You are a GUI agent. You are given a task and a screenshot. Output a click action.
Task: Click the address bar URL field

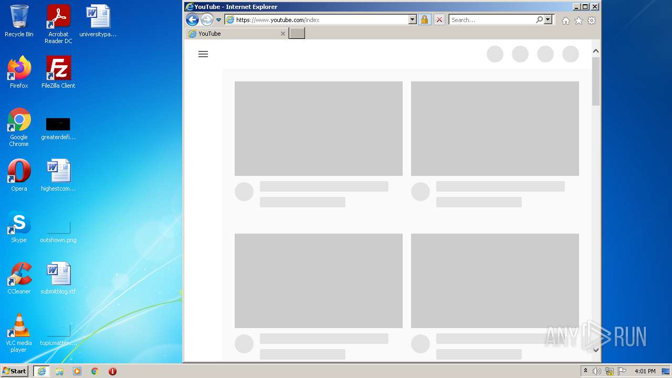321,20
